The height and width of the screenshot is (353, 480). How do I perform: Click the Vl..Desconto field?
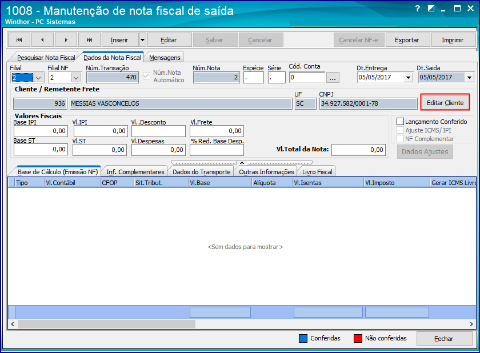(159, 131)
